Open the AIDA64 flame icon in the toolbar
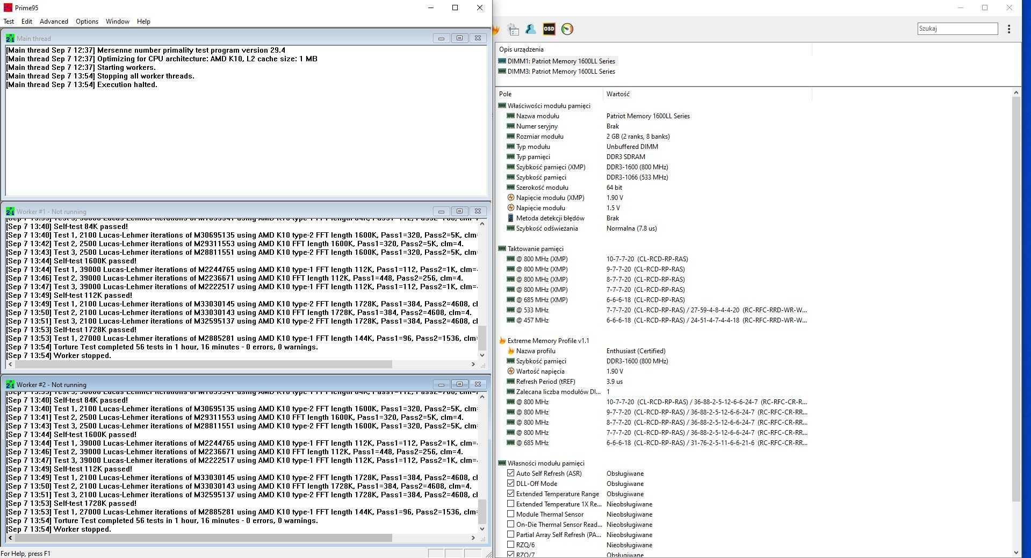The height and width of the screenshot is (558, 1031). tap(496, 29)
